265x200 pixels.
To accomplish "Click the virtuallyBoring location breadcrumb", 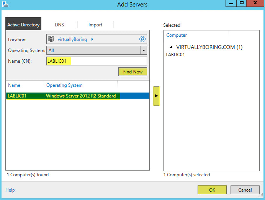I will coord(72,39).
